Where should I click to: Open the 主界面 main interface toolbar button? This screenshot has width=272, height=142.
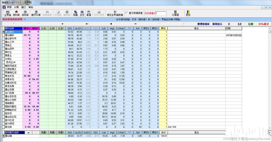coord(8,13)
